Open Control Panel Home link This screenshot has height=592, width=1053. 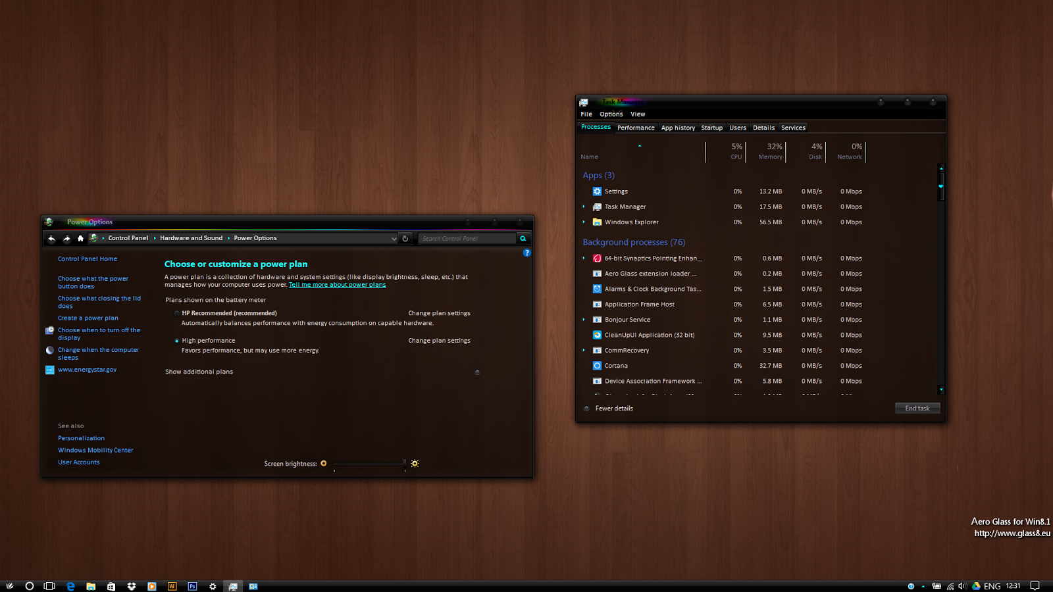tap(88, 259)
